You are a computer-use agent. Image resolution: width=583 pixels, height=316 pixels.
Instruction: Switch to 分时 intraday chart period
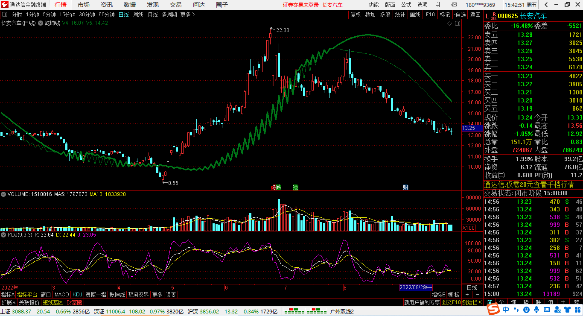point(17,15)
